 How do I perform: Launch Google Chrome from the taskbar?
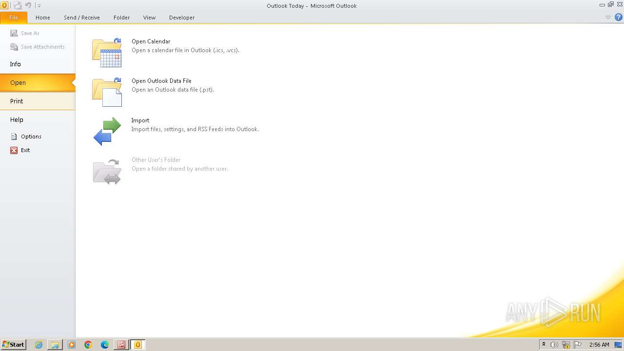coord(88,345)
